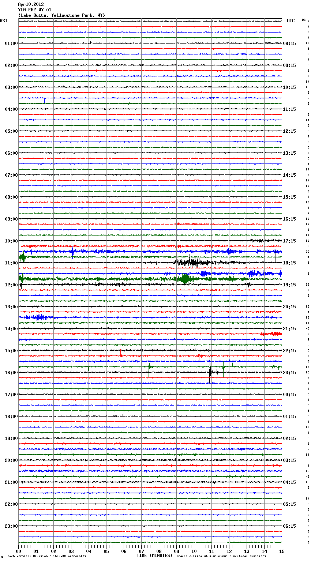Select the 13:00 MST time label

click(11, 307)
